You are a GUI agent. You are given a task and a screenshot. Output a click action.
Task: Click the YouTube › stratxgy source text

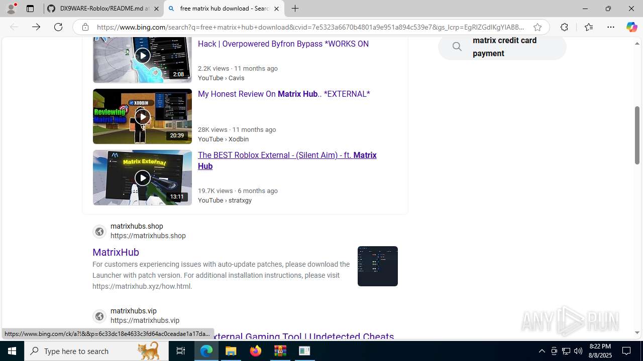click(x=225, y=201)
